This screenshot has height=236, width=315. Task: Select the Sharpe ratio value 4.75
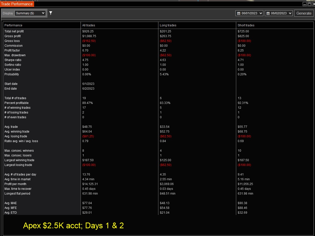coord(85,60)
